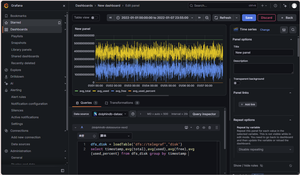Delete query A with trash icon
This screenshot has width=300, height=175.
click(210, 127)
